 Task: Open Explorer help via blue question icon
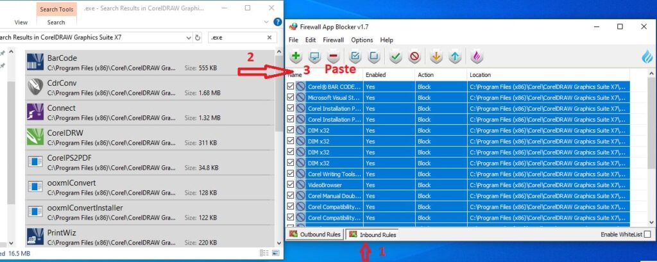277,22
